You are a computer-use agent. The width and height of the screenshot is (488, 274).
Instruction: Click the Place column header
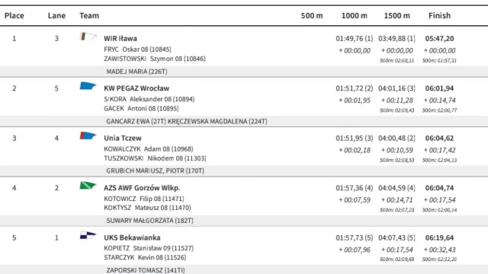click(14, 15)
